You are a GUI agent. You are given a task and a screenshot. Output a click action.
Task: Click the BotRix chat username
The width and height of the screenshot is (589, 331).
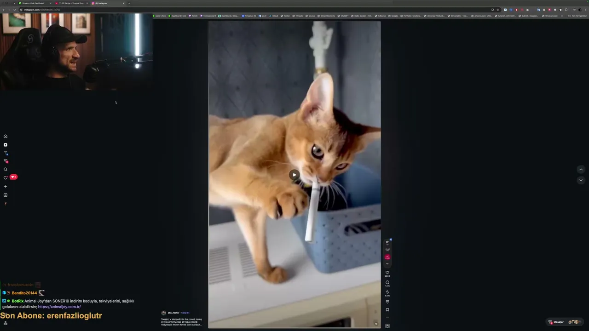click(17, 301)
